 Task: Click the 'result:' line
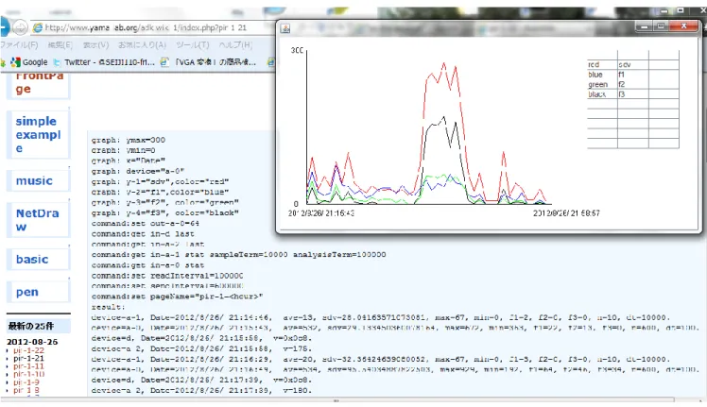(108, 307)
